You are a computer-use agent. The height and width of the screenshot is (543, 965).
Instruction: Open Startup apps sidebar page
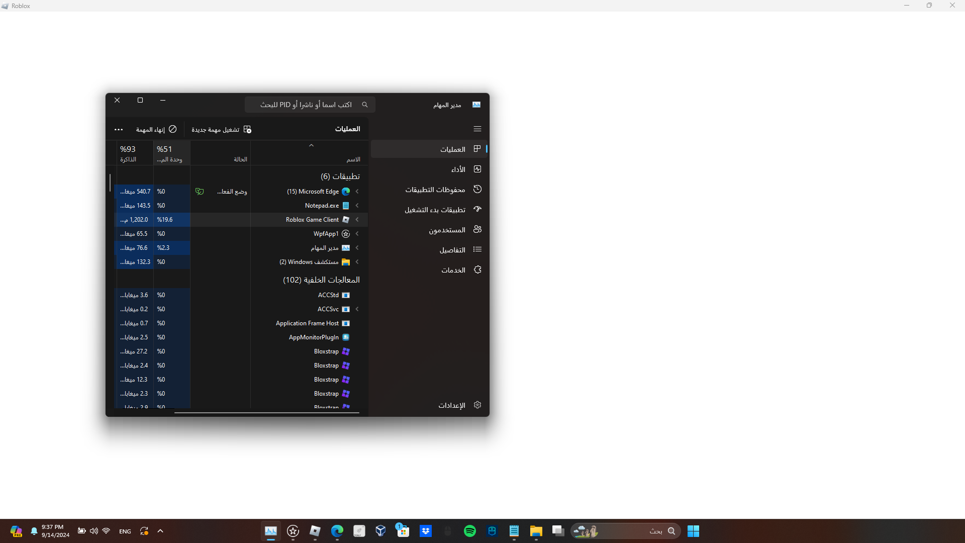coord(435,210)
